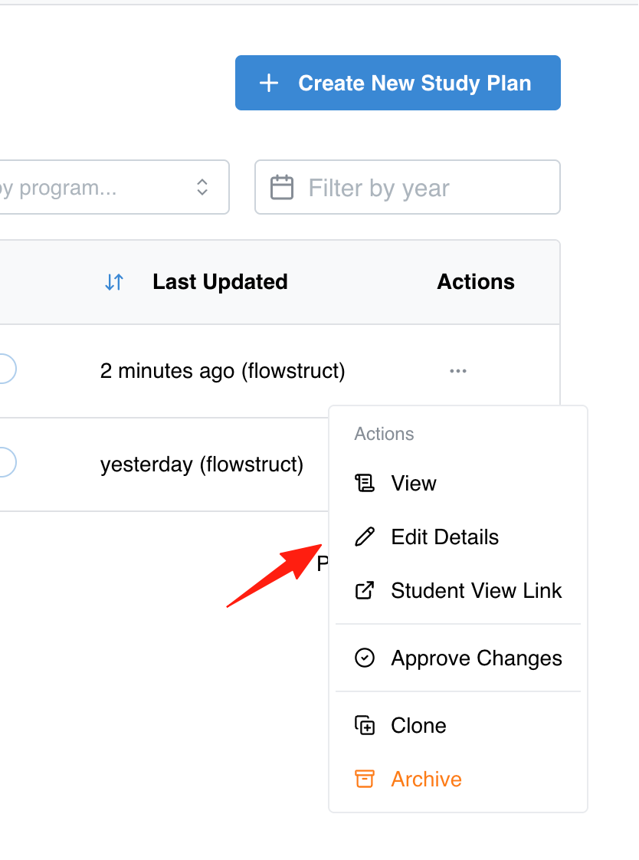Viewport: 639px width, 860px height.
Task: Click the calendar icon in year filter
Action: tap(282, 188)
